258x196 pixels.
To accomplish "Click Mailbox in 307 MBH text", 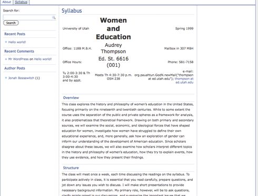I will pos(178,48).
